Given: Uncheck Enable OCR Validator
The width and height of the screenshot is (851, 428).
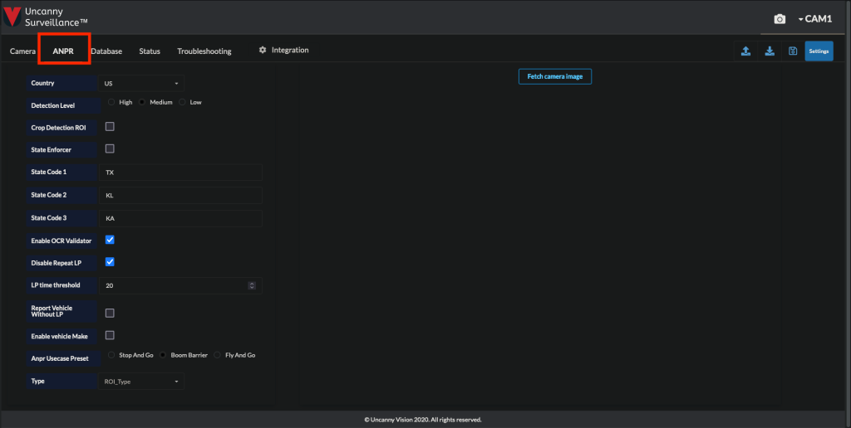Looking at the screenshot, I should point(110,240).
